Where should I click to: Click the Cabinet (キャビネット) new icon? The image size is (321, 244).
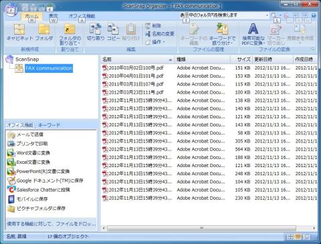(x=19, y=33)
